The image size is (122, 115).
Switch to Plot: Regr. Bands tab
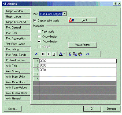pyautogui.click(x=17, y=55)
